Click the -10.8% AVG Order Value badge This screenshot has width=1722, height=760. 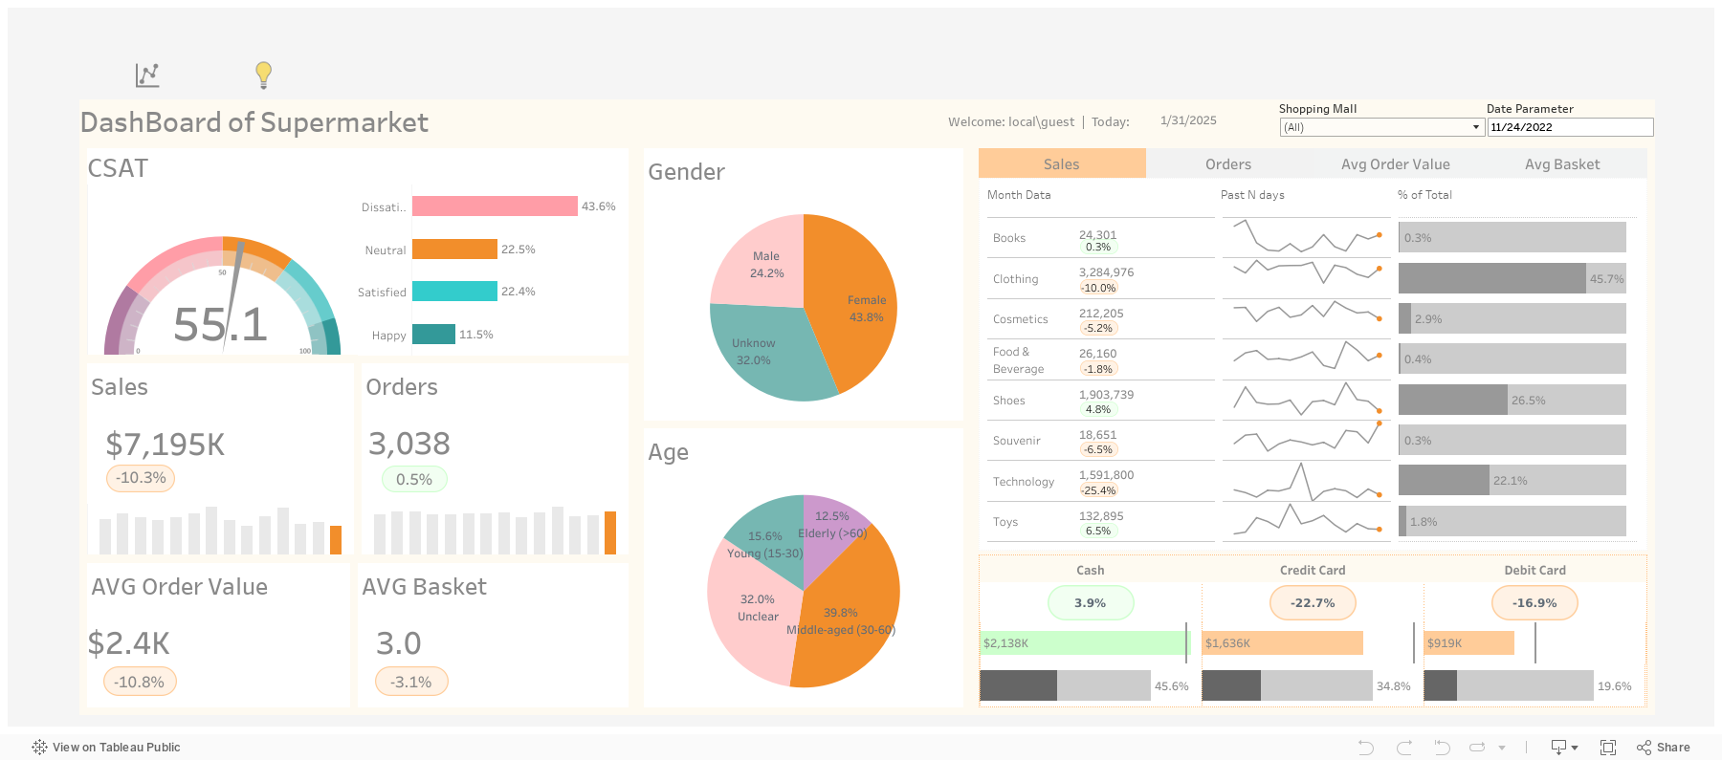point(140,682)
